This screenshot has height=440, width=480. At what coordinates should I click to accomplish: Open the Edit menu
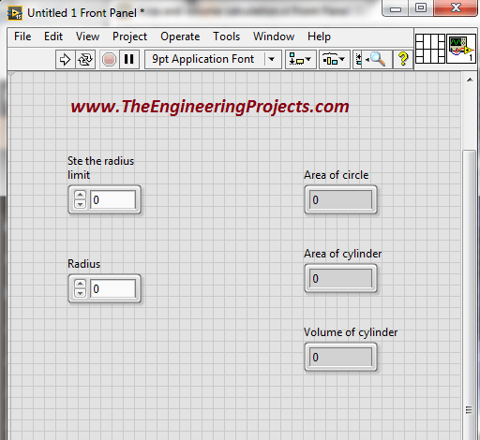(53, 37)
